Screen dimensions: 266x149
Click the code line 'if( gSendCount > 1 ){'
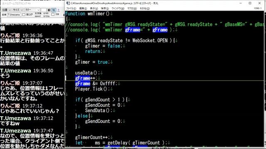101,100
